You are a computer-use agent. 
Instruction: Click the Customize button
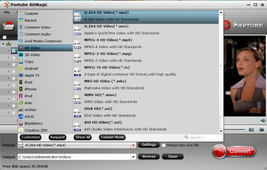[31, 138]
